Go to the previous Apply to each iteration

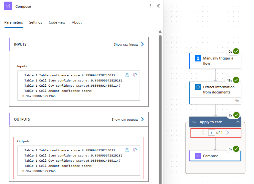point(203,133)
